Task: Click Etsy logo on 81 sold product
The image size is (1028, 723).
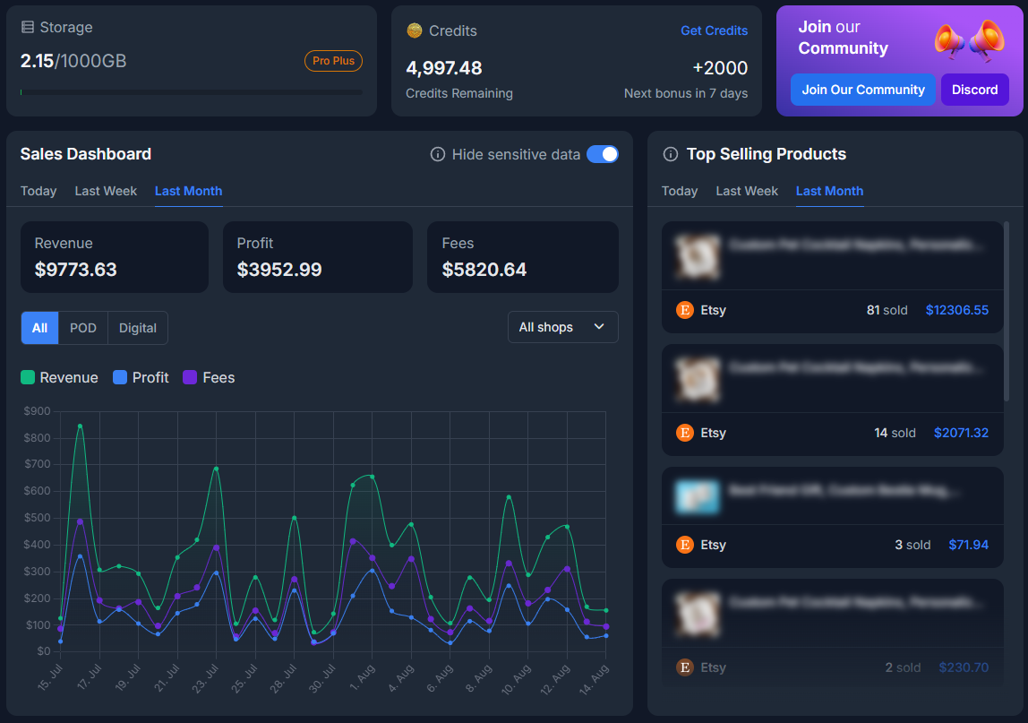Action: (685, 310)
